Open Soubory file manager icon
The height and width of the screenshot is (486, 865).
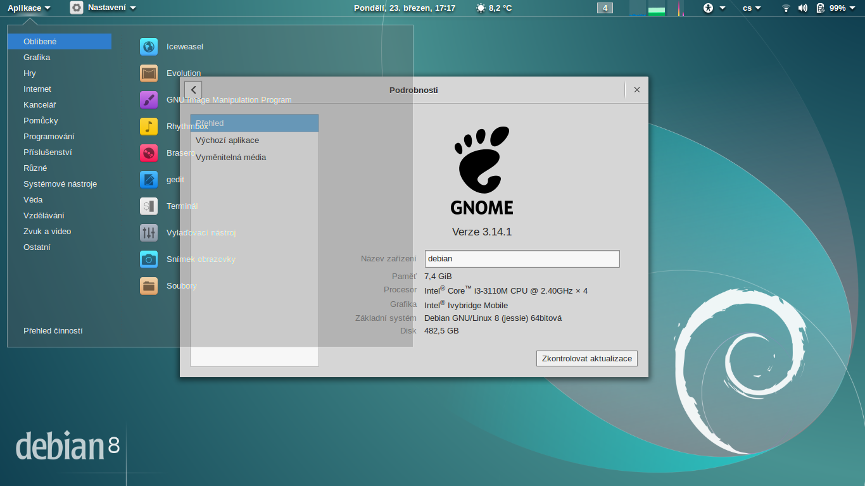(x=149, y=286)
